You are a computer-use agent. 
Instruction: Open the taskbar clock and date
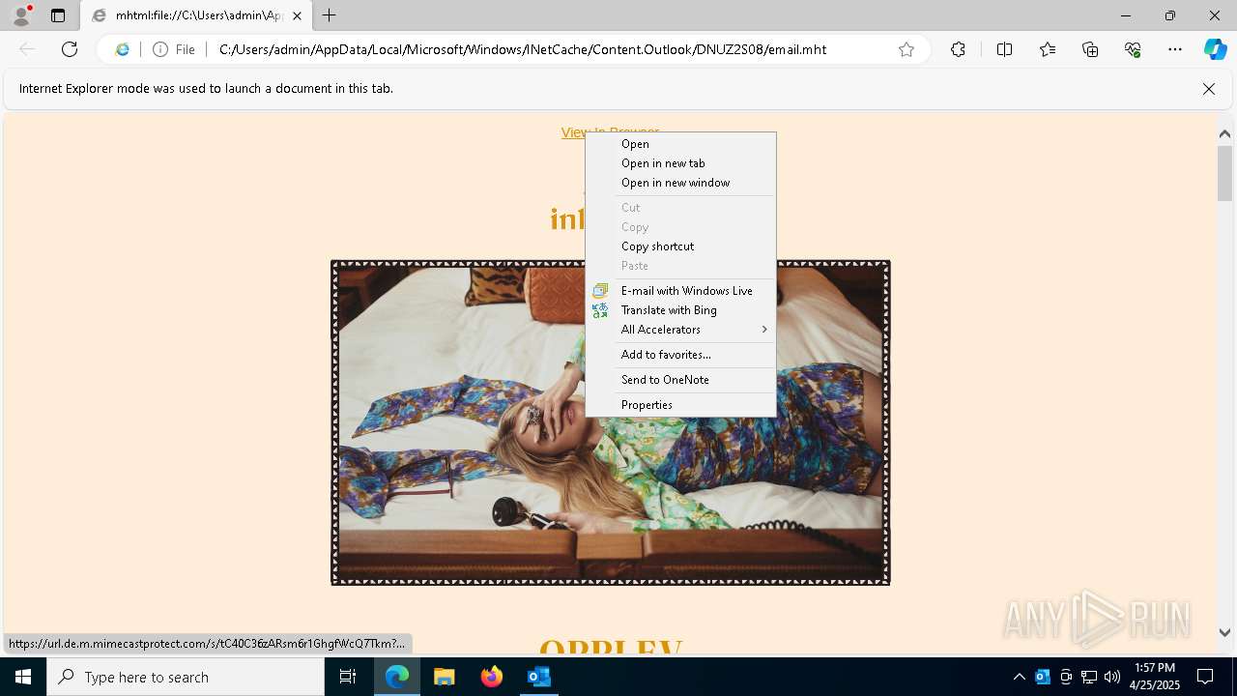[x=1155, y=677]
